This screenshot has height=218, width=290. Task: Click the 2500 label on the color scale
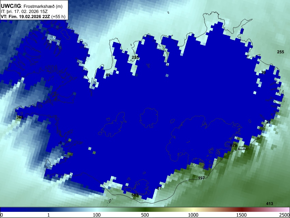click(x=285, y=215)
